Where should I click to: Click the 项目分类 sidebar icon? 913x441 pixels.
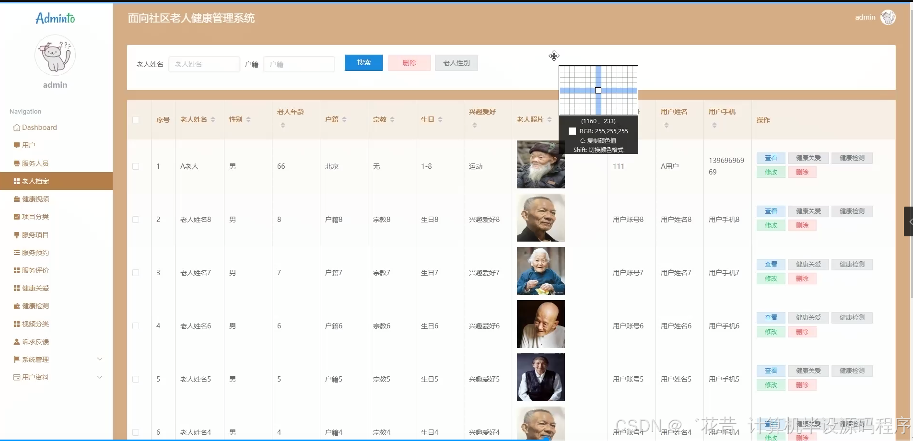[17, 217]
